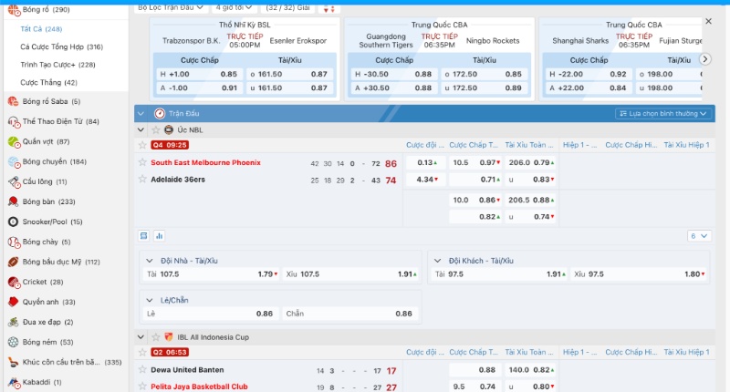Open Lựa chọn bình thường dropdown
The image size is (730, 392).
(663, 113)
